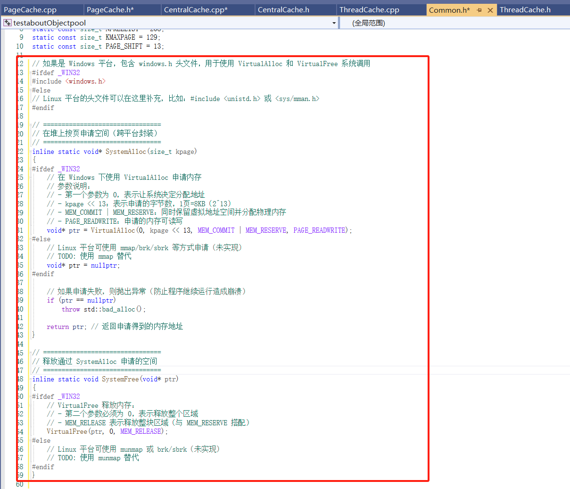Click the VirtualAlloc call statement line
This screenshot has height=489, width=570.
[199, 230]
